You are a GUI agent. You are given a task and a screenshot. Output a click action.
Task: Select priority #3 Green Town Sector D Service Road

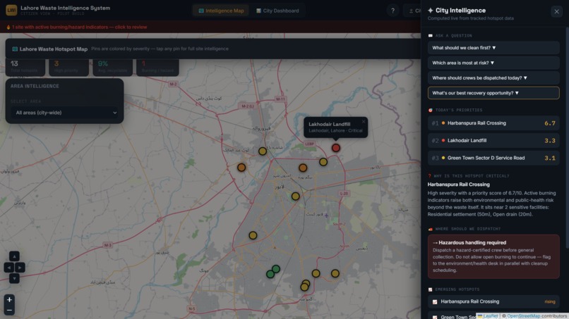[493, 158]
